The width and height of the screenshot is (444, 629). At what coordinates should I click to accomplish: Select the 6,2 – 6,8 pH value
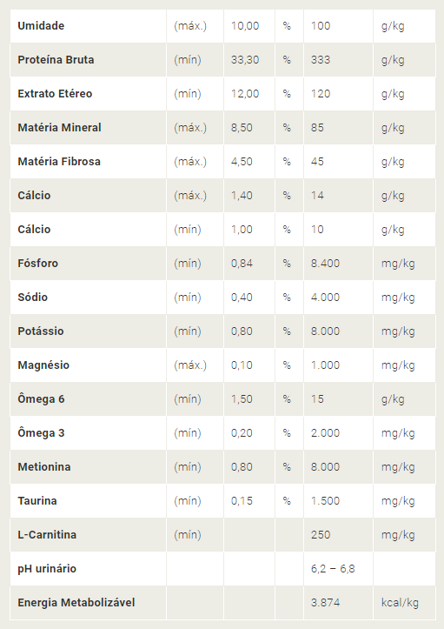[333, 569]
